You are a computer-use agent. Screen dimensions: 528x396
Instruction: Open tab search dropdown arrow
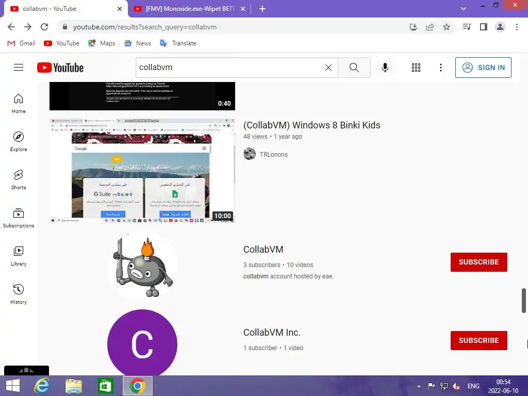point(464,9)
